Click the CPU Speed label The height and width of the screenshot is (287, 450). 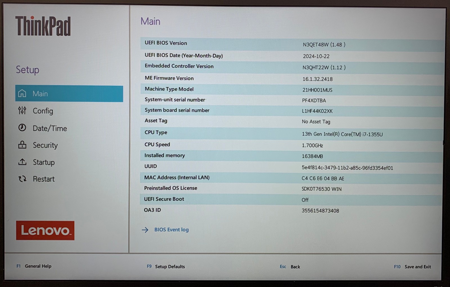pyautogui.click(x=157, y=145)
